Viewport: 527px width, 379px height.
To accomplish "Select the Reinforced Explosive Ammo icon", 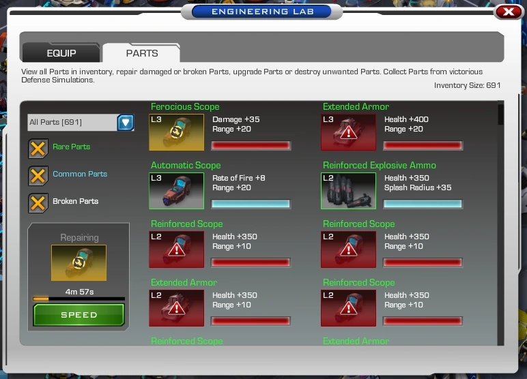I will click(349, 191).
